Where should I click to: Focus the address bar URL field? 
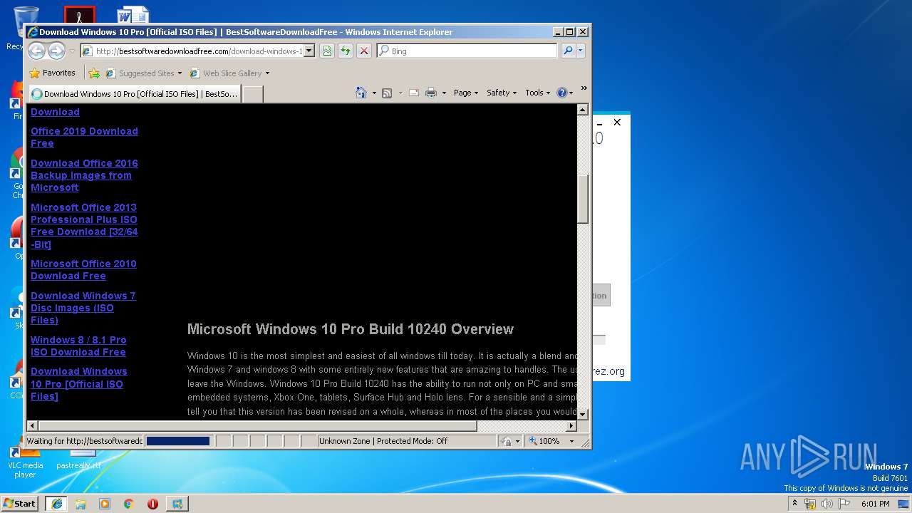pyautogui.click(x=192, y=51)
